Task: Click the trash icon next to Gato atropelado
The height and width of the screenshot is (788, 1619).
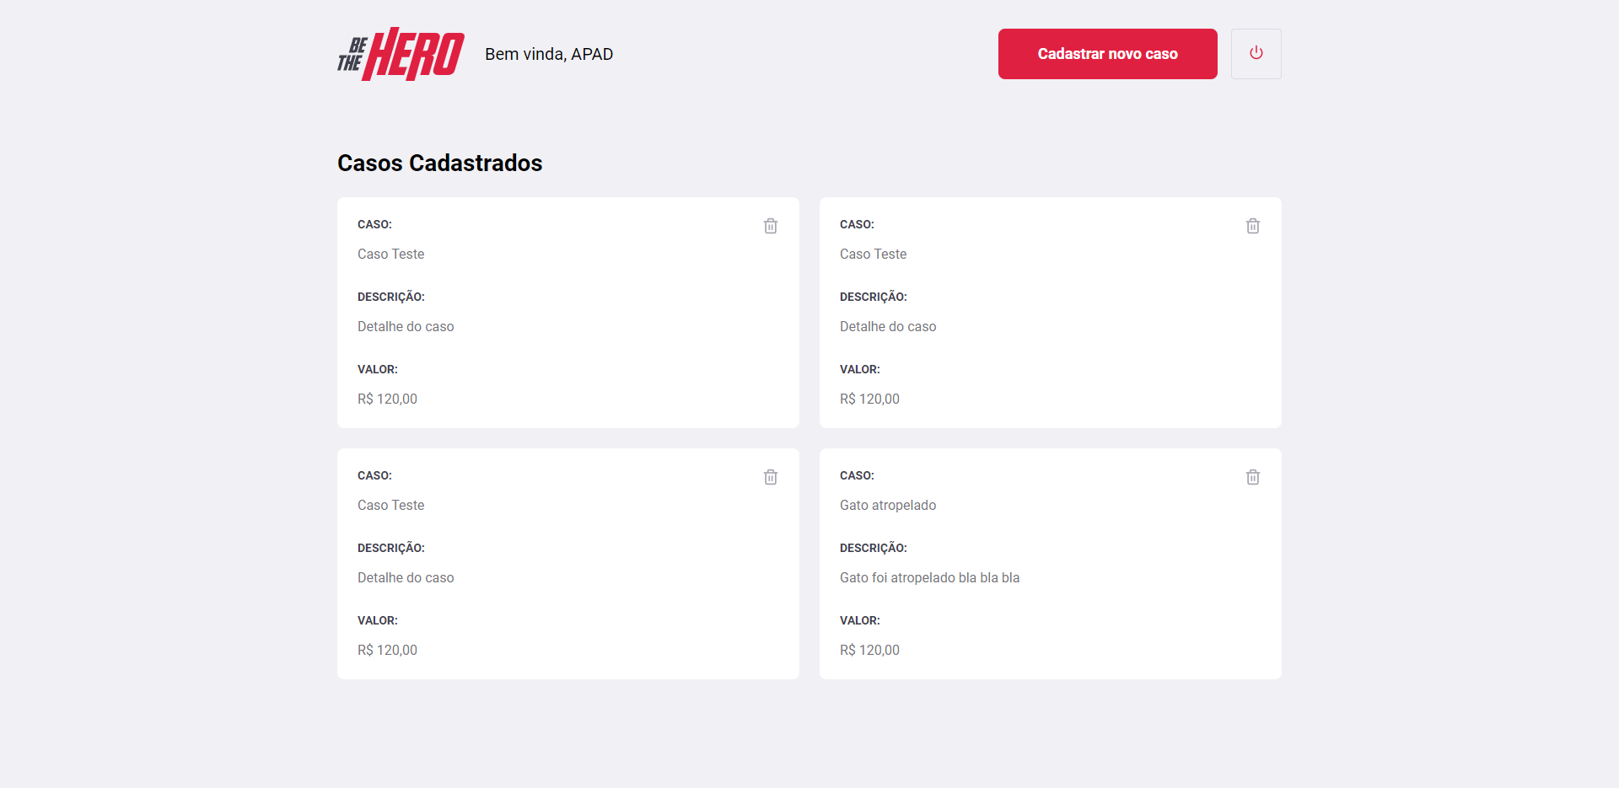Action: click(1252, 476)
